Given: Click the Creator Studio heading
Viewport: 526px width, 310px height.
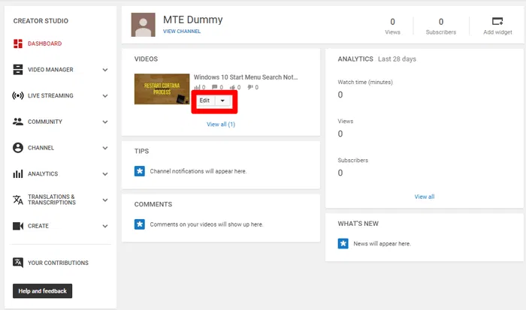Looking at the screenshot, I should [41, 21].
